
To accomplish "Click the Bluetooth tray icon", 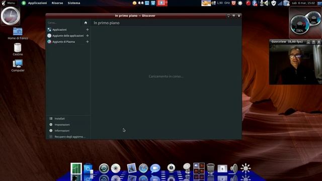I will [255, 3].
